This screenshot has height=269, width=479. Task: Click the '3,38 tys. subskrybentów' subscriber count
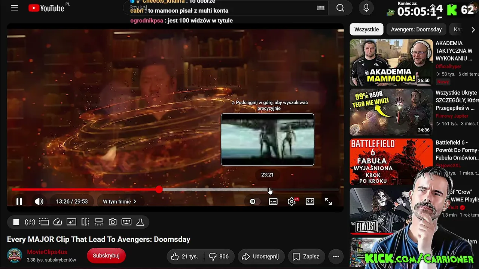(52, 260)
